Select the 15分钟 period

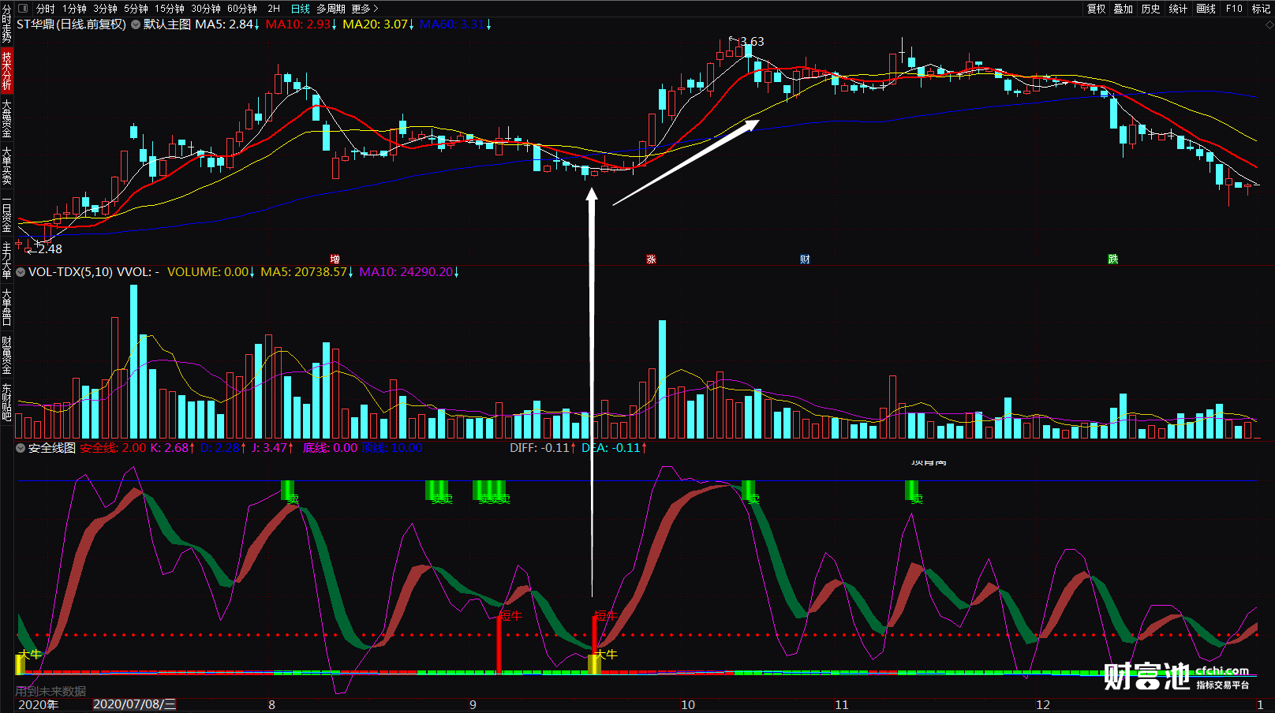click(x=170, y=9)
